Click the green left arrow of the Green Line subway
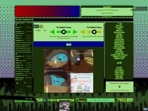Viewport: 148px width, 111px height. point(52,32)
